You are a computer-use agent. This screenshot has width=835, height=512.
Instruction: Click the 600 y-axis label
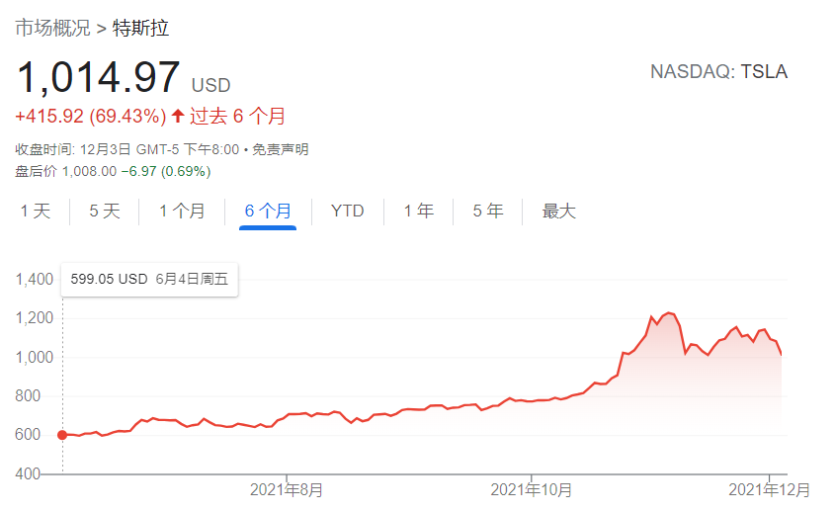(28, 435)
